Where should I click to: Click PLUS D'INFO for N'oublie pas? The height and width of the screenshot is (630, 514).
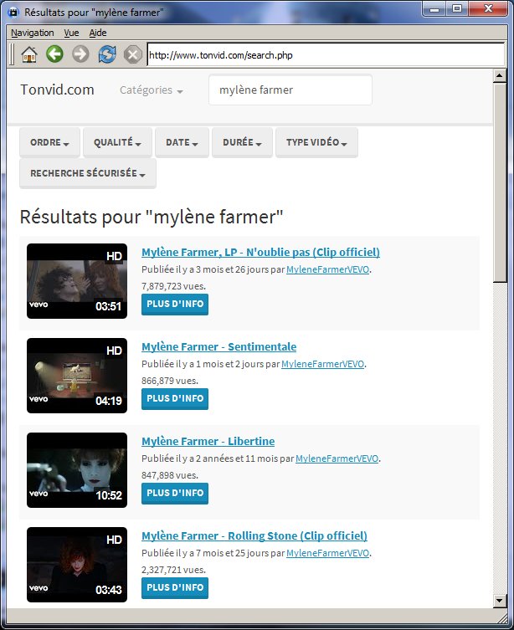coord(175,305)
